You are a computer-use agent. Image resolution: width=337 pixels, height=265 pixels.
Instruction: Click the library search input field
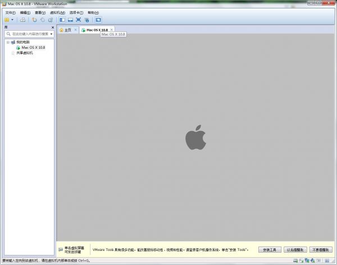[30, 34]
